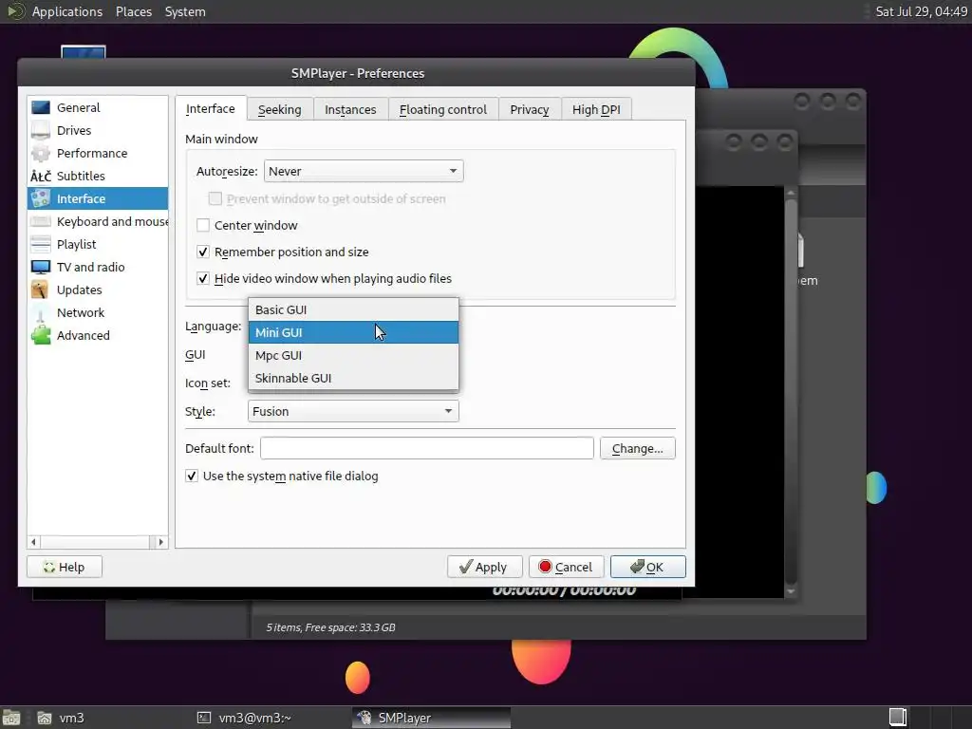Screen dimensions: 972x729
Task: Click inside the Default font field
Action: pyautogui.click(x=426, y=448)
